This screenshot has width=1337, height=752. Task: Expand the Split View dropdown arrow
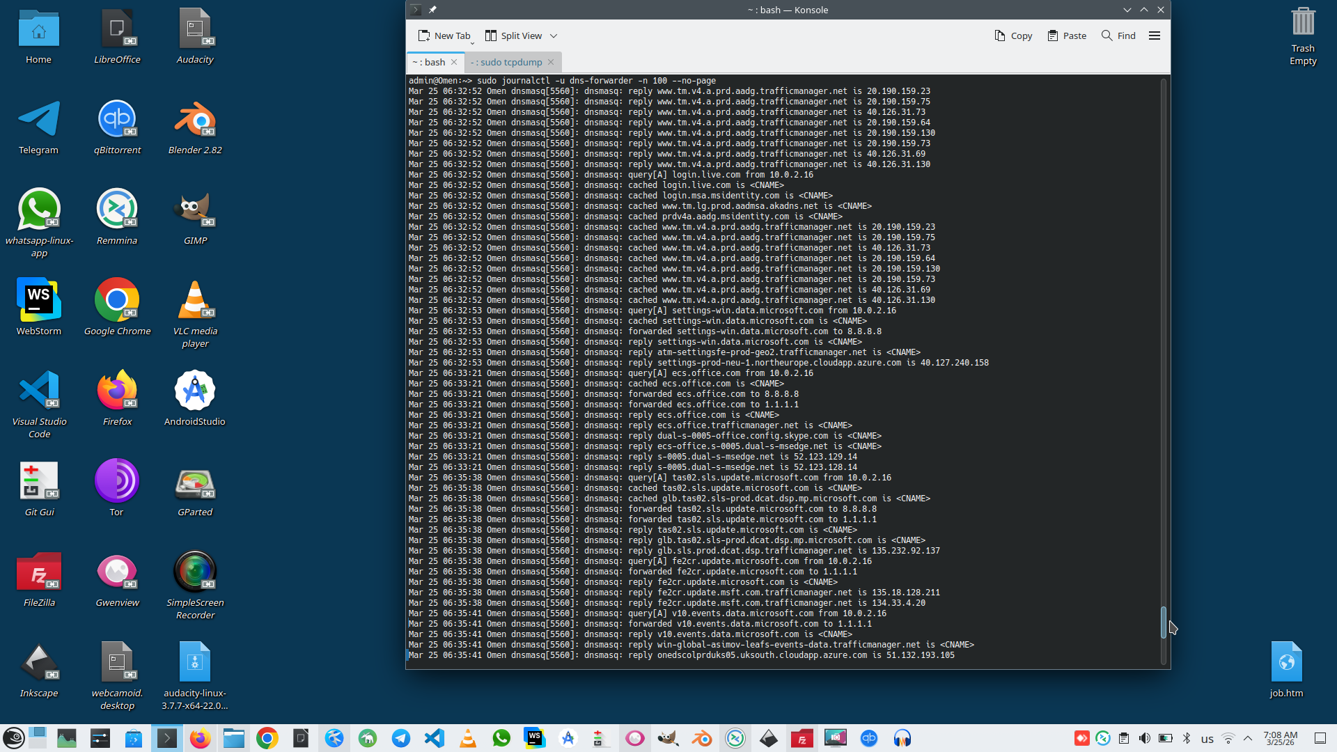pyautogui.click(x=554, y=36)
